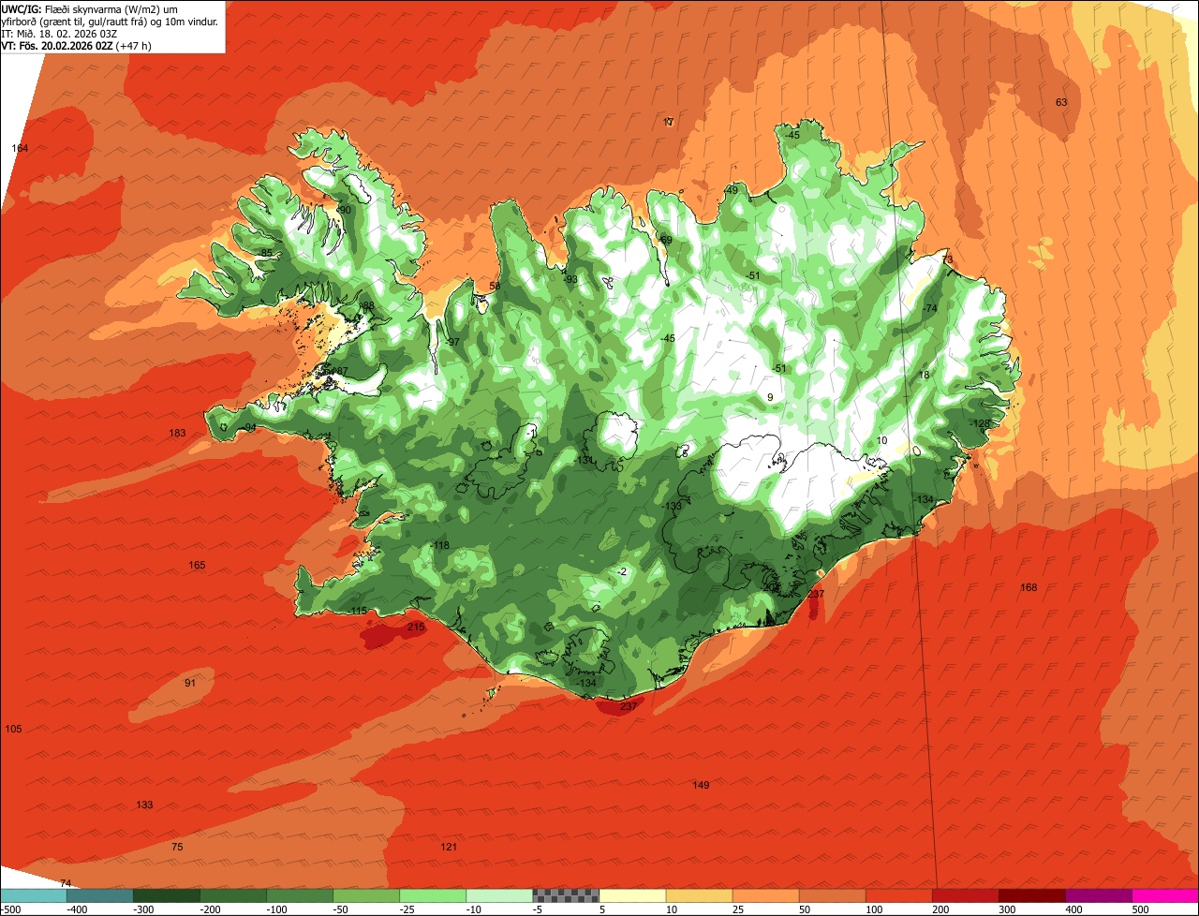Click the value 58 off the north coast
Viewport: 1199px width, 916px height.
click(495, 286)
